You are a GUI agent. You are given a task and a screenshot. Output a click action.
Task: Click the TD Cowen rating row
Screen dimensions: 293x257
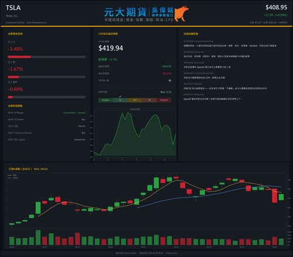pyautogui.click(x=47, y=120)
